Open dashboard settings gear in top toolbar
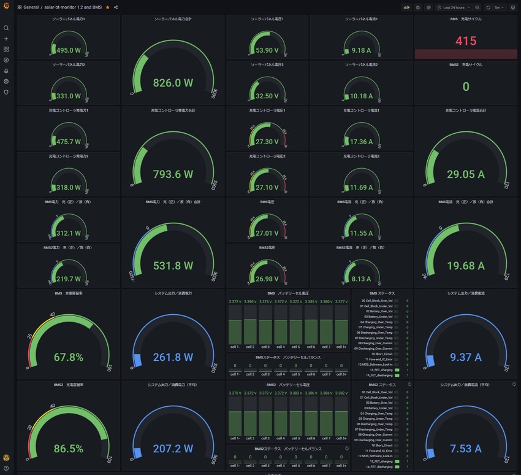This screenshot has width=521, height=475. pyautogui.click(x=428, y=7)
